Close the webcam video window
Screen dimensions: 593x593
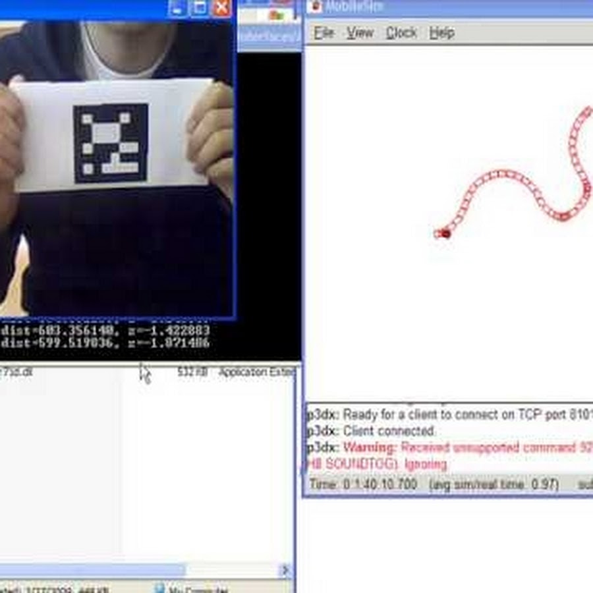222,9
